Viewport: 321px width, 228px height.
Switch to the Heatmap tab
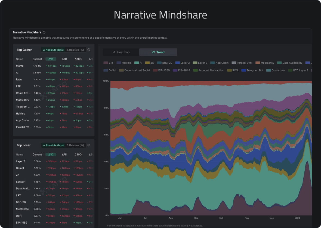(x=121, y=52)
